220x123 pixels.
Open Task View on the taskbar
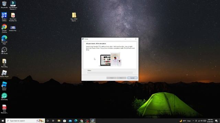pos(53,121)
